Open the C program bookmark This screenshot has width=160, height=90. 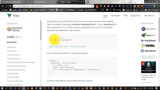click(23, 10)
